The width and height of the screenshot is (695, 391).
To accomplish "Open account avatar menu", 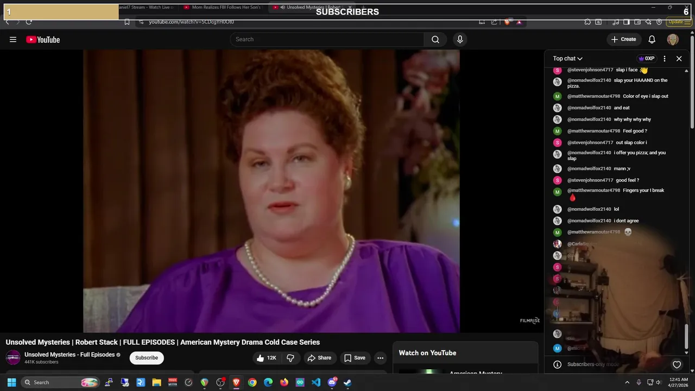I will (x=673, y=39).
